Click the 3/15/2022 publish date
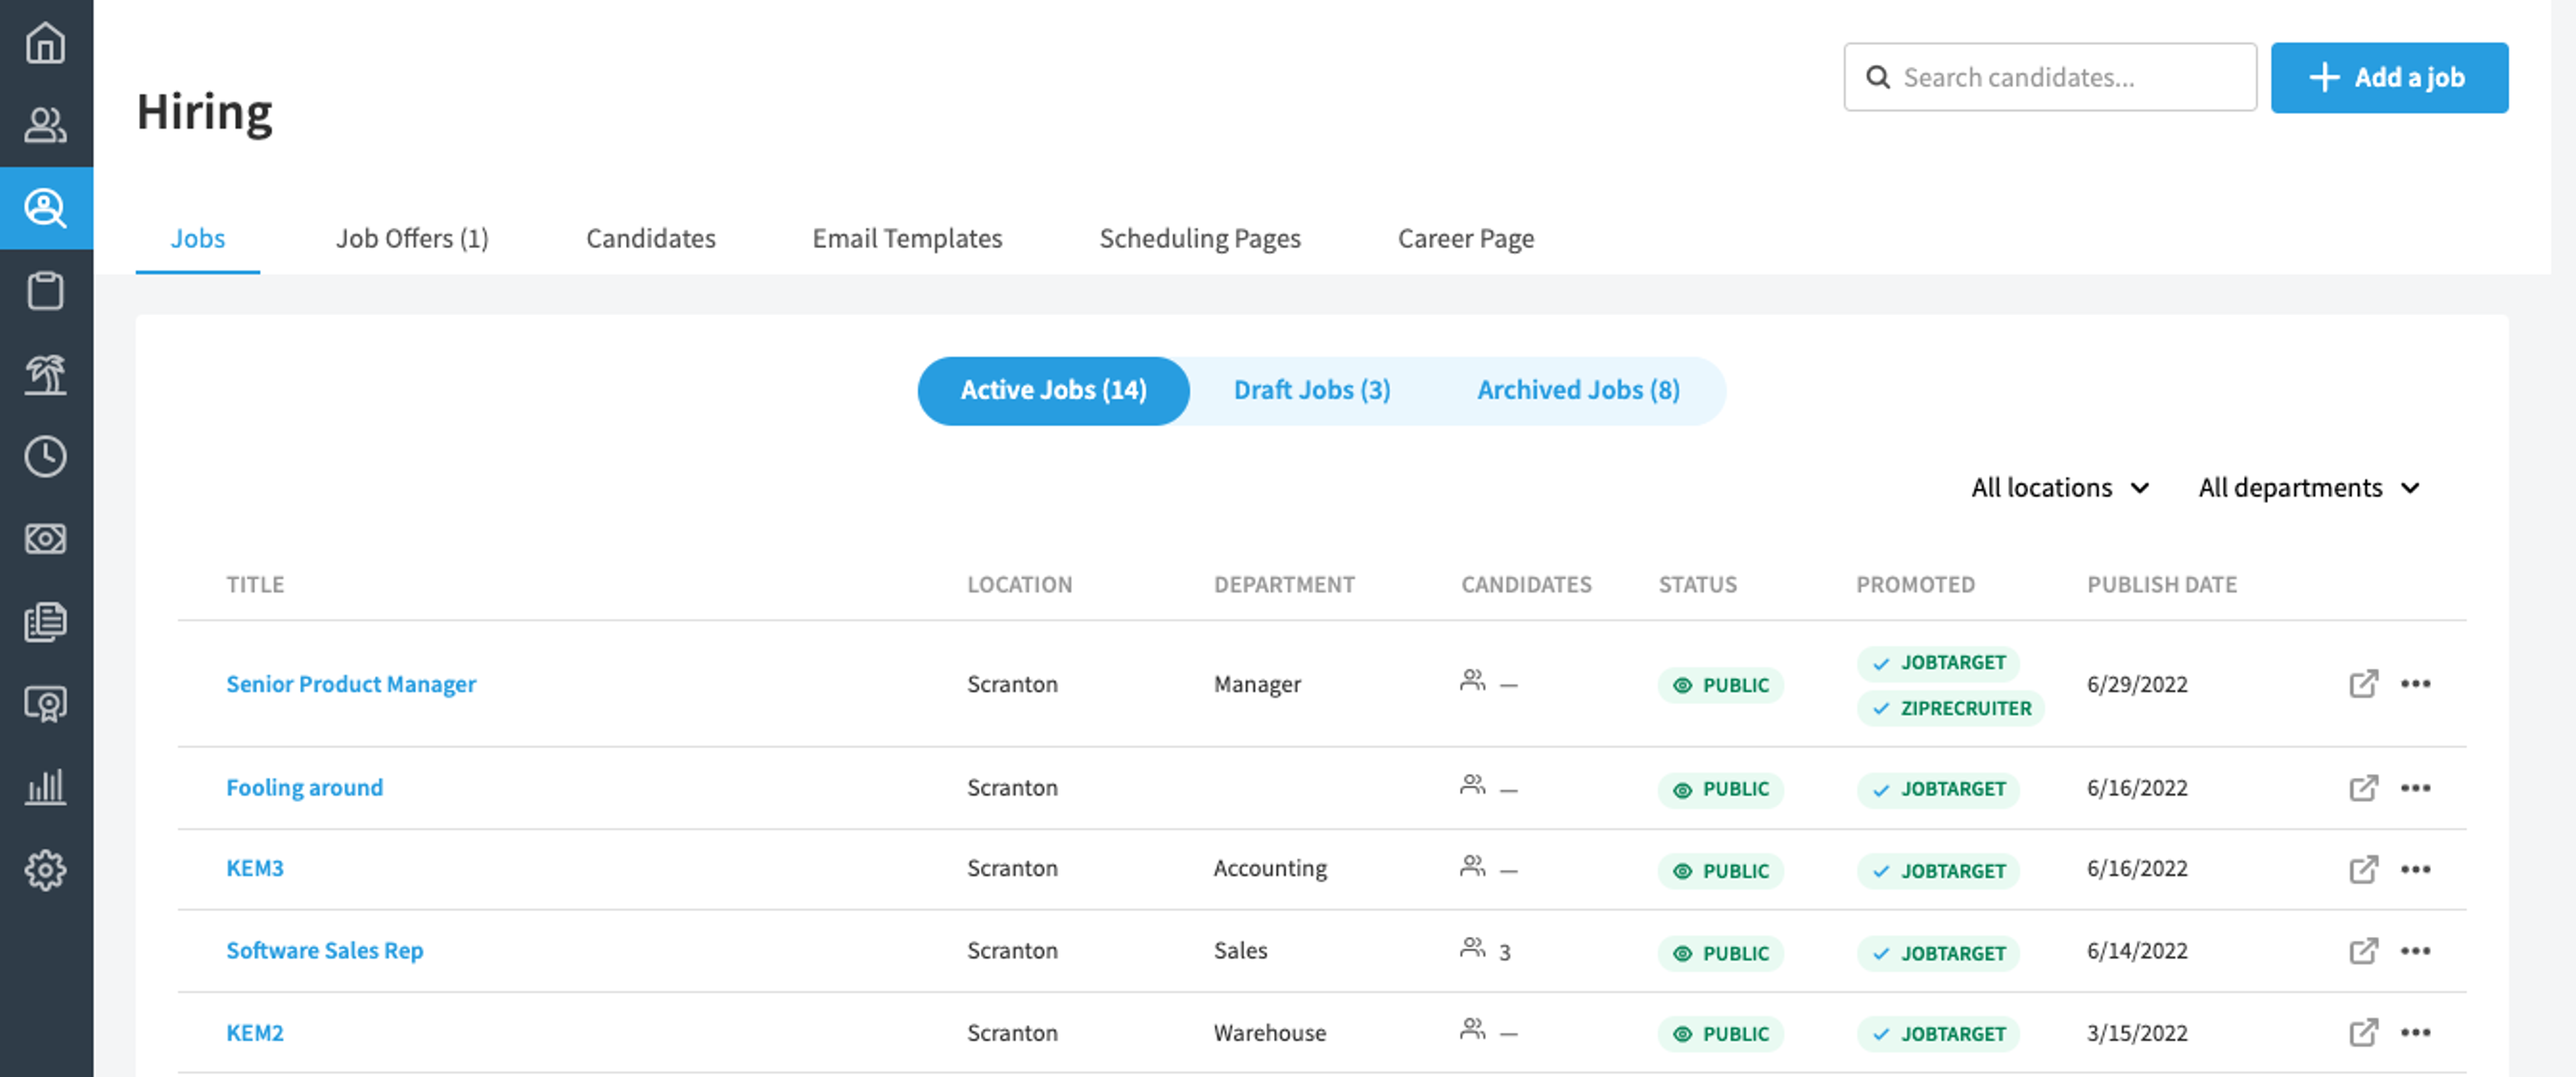The image size is (2576, 1077). pyautogui.click(x=2137, y=1032)
